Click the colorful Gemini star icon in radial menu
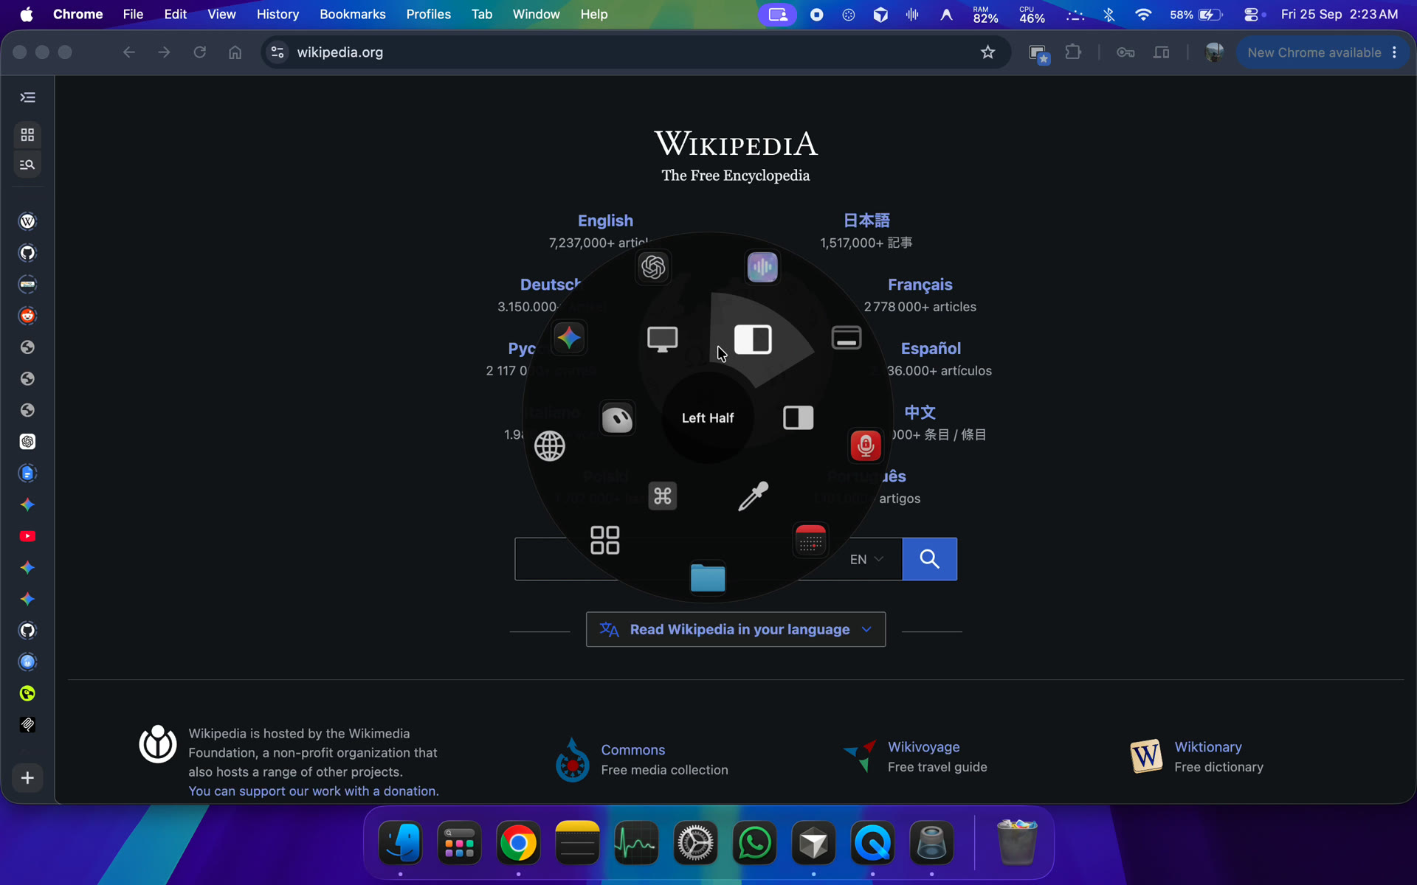The height and width of the screenshot is (885, 1417). coord(569,338)
